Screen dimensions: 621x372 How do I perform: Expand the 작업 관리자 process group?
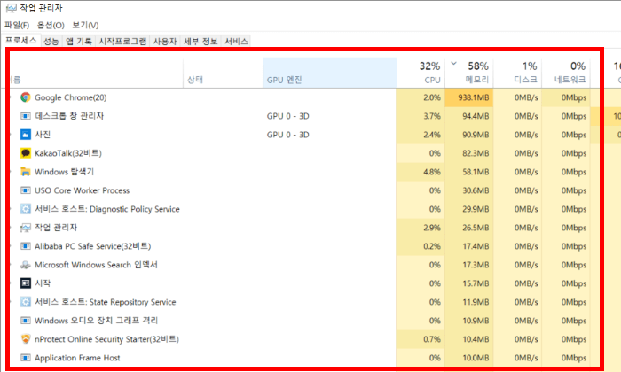11,228
